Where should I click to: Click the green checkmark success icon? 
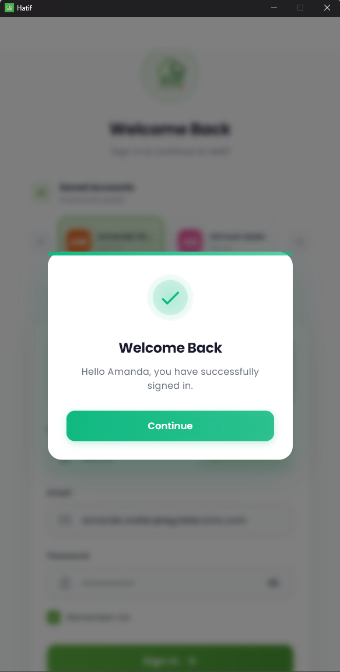[x=170, y=297]
